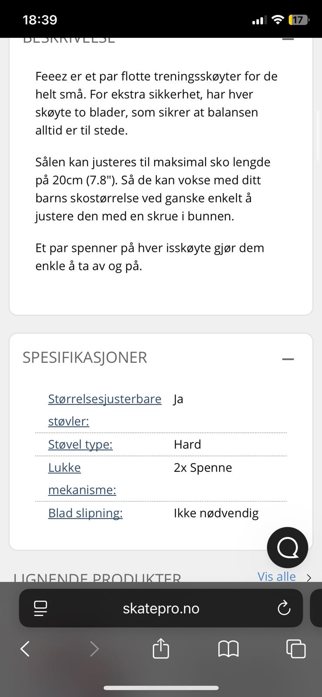Collapse the Spesifikasjoner section
Viewport: 322px width, 697px height.
[x=288, y=359]
